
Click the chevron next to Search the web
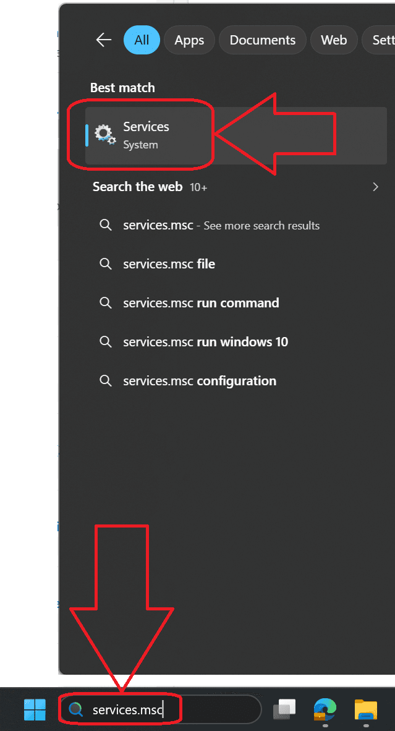coord(375,186)
